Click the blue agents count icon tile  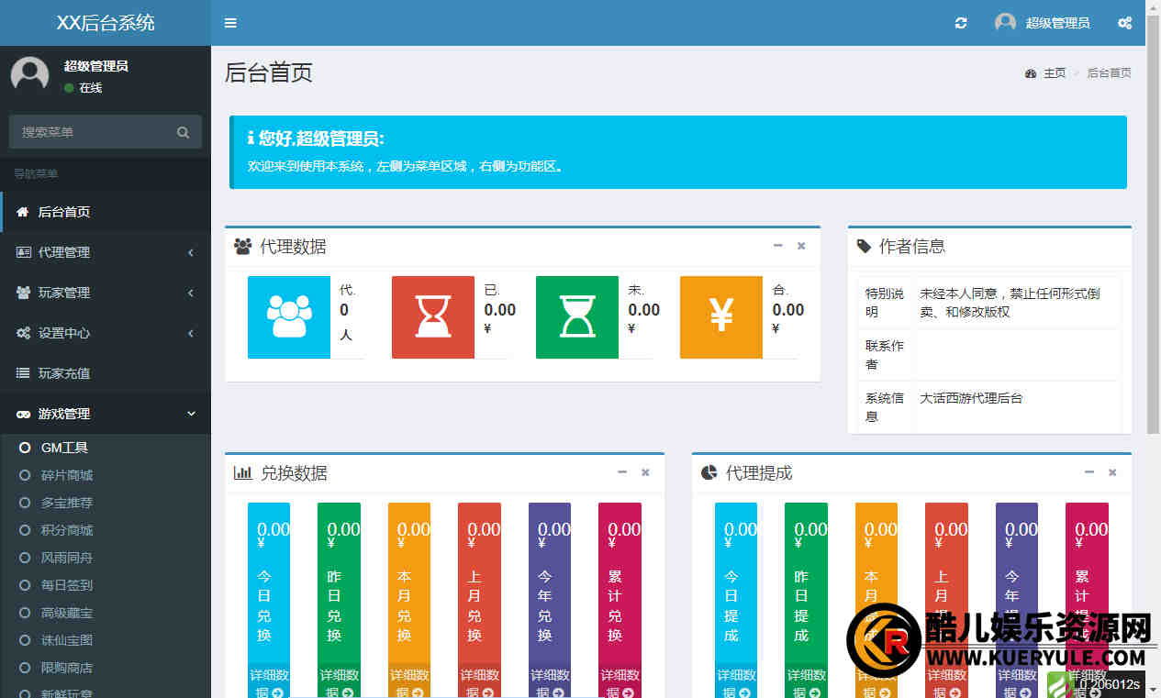click(x=289, y=317)
